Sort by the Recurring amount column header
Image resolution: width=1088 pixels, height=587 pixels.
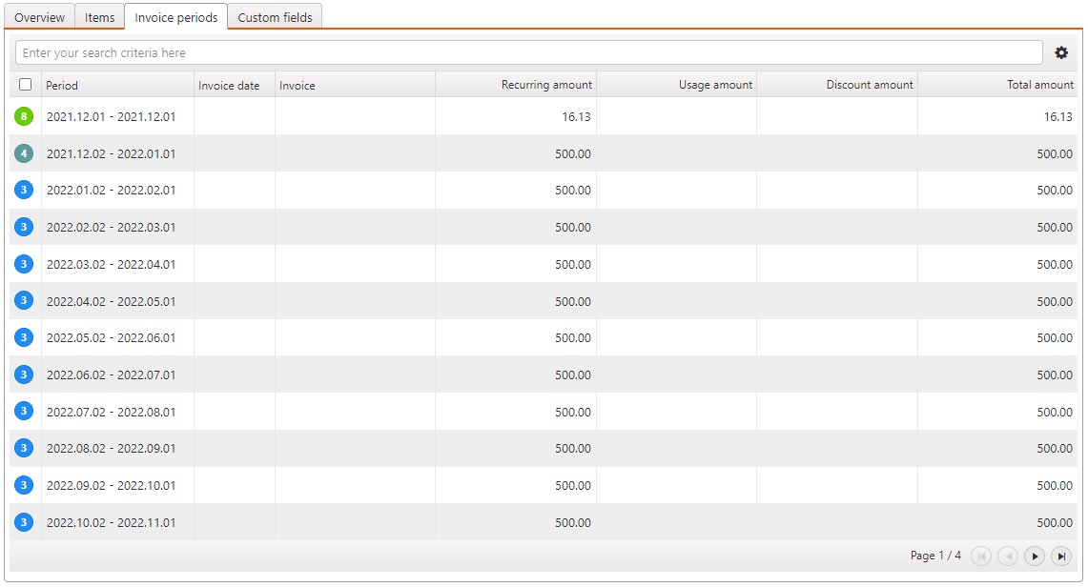pyautogui.click(x=545, y=85)
